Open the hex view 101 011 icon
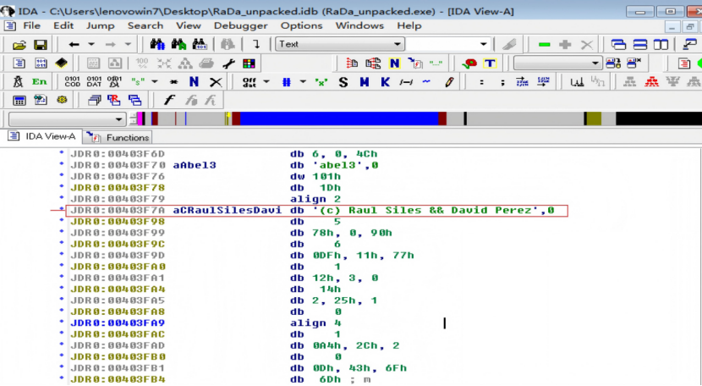Screen dimensions: 702x386 (x=41, y=63)
